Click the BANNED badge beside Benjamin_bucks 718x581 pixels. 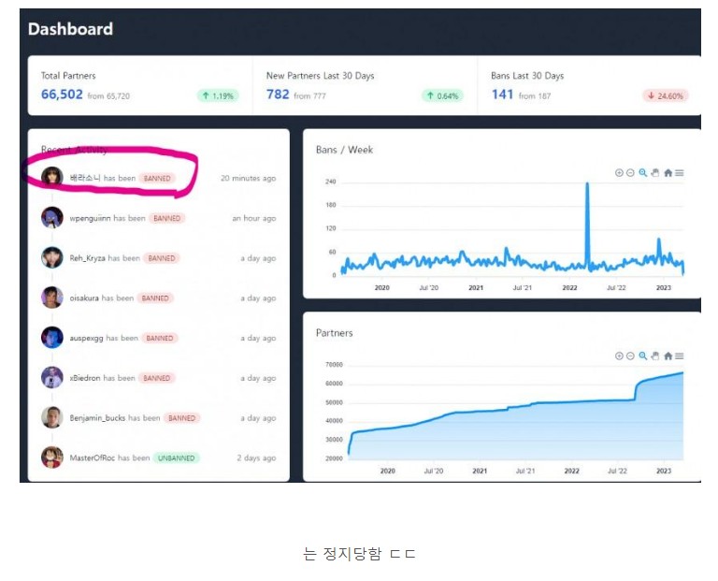181,418
